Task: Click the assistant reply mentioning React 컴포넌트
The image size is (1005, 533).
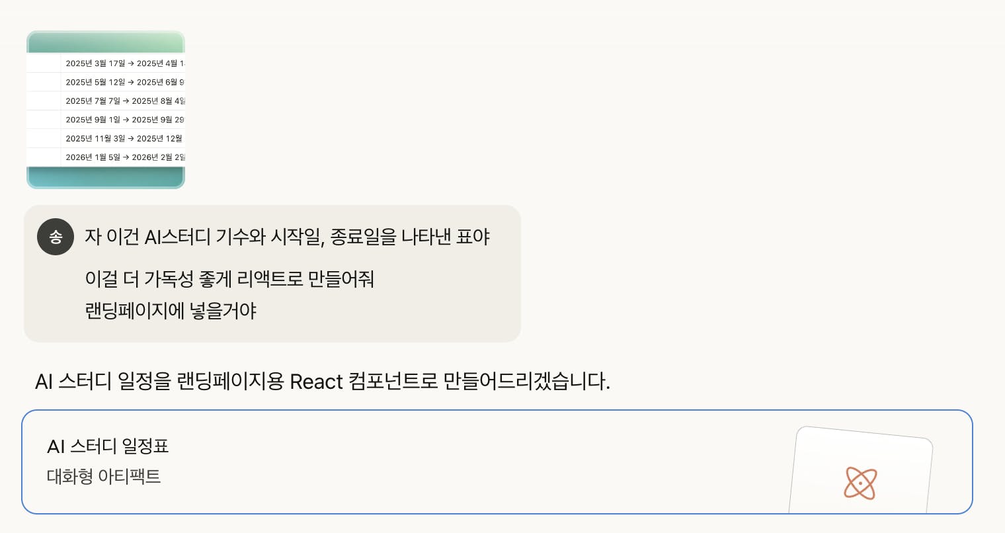Action: (322, 382)
